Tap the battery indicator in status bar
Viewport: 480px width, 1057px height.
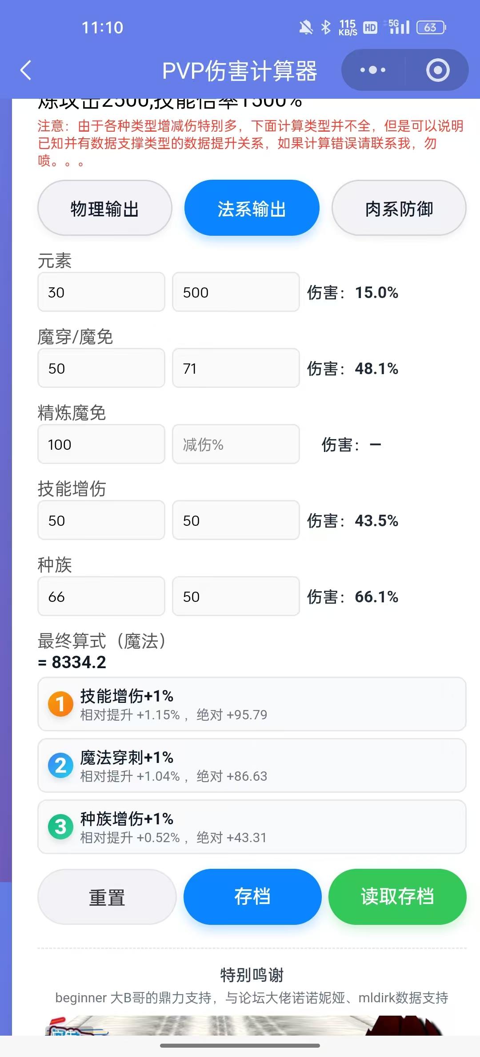pyautogui.click(x=431, y=28)
